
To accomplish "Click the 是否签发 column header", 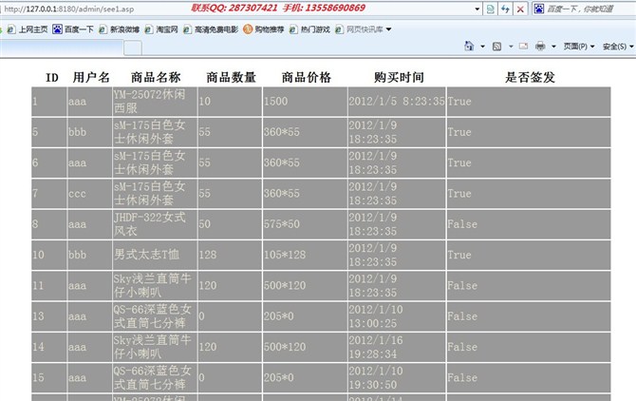I will tap(530, 77).
